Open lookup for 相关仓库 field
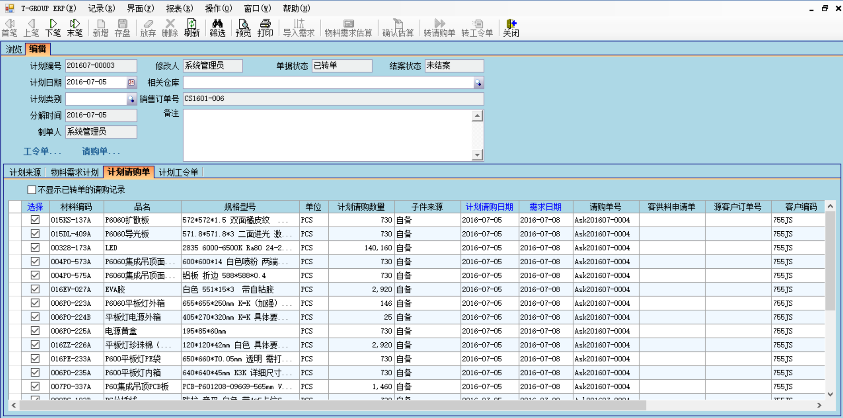The width and height of the screenshot is (843, 418). click(x=478, y=83)
